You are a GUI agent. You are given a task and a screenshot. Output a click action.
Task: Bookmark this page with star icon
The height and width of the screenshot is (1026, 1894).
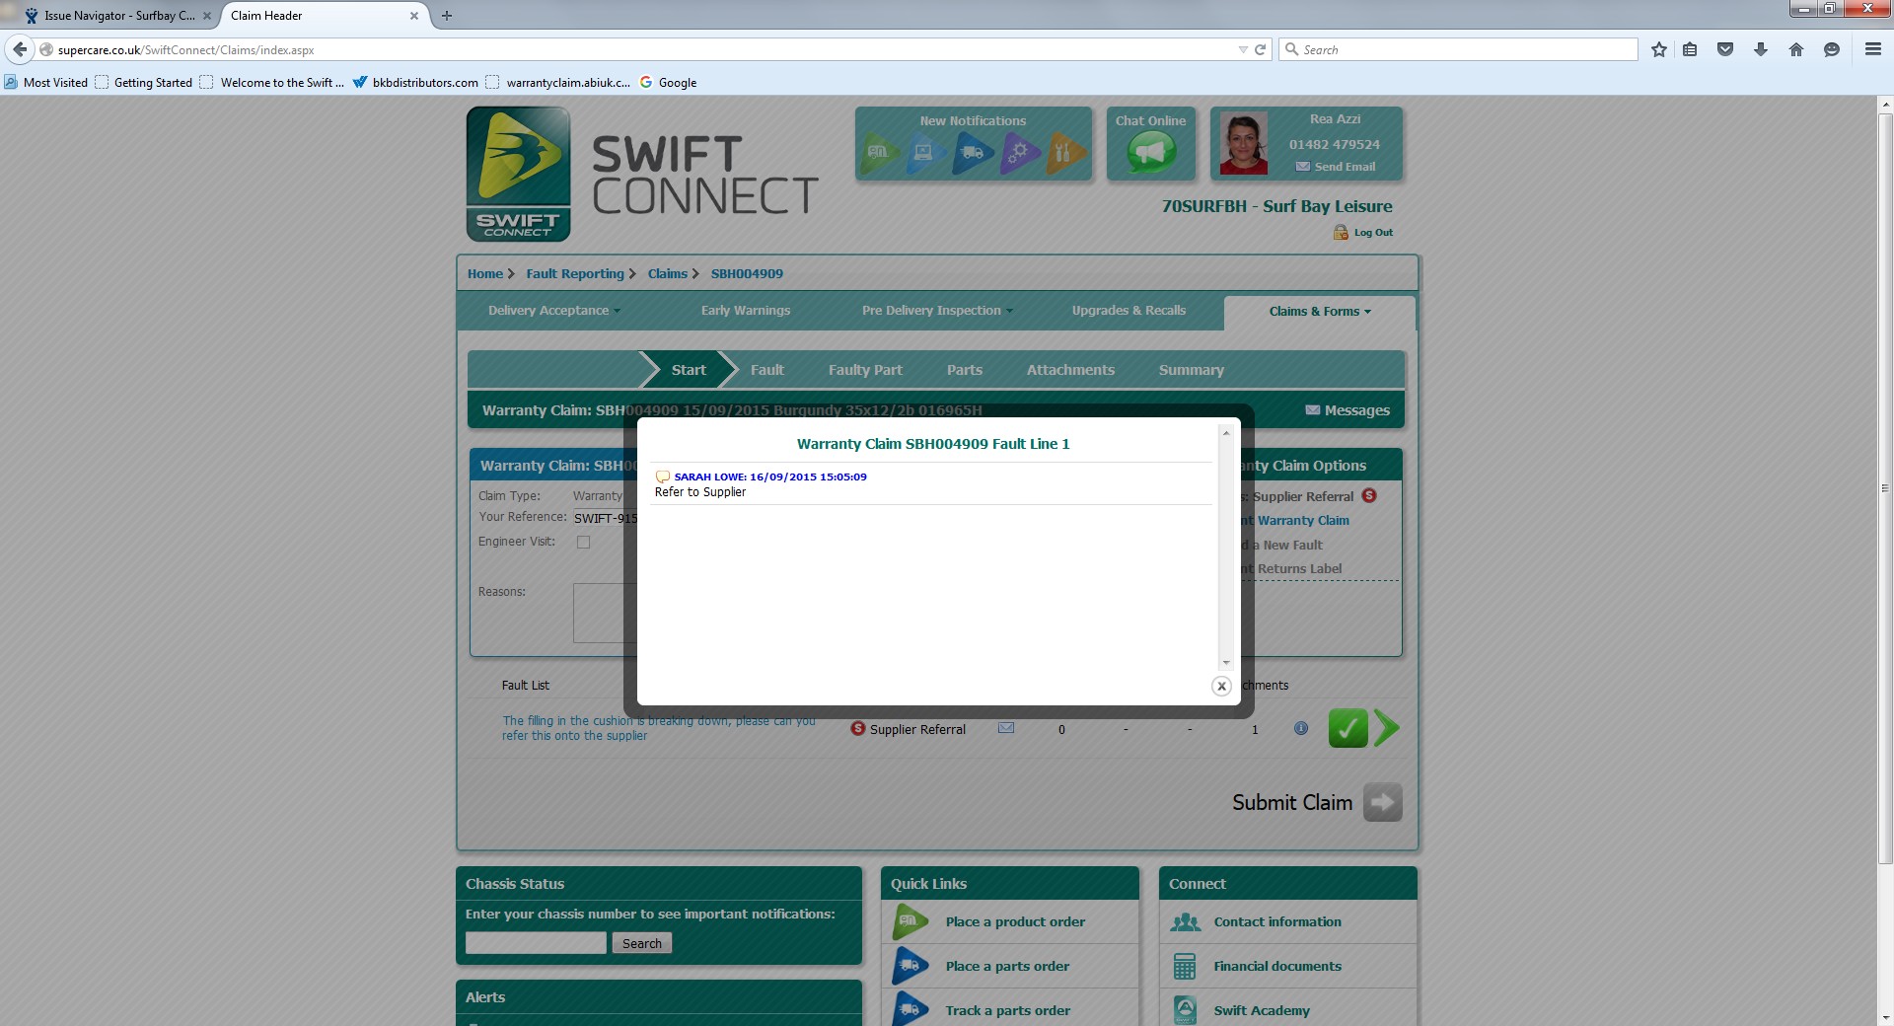[1659, 49]
